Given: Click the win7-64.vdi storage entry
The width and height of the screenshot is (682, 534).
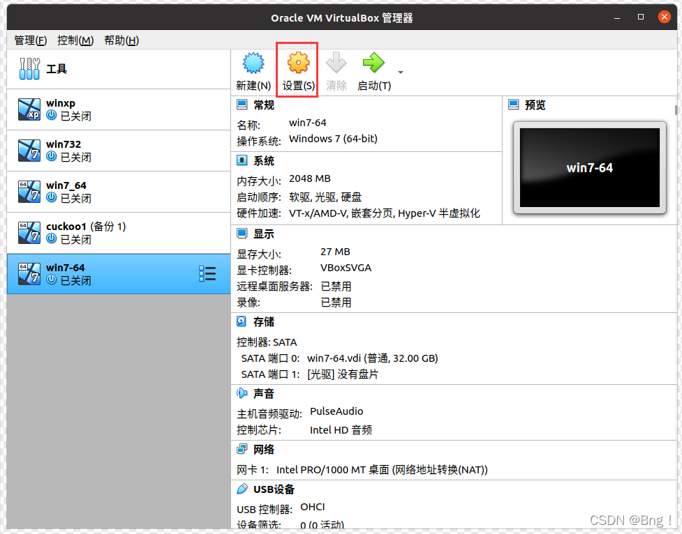Looking at the screenshot, I should click(x=372, y=358).
